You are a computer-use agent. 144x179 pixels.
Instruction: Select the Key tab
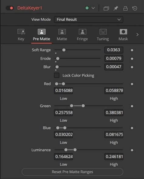click(21, 35)
